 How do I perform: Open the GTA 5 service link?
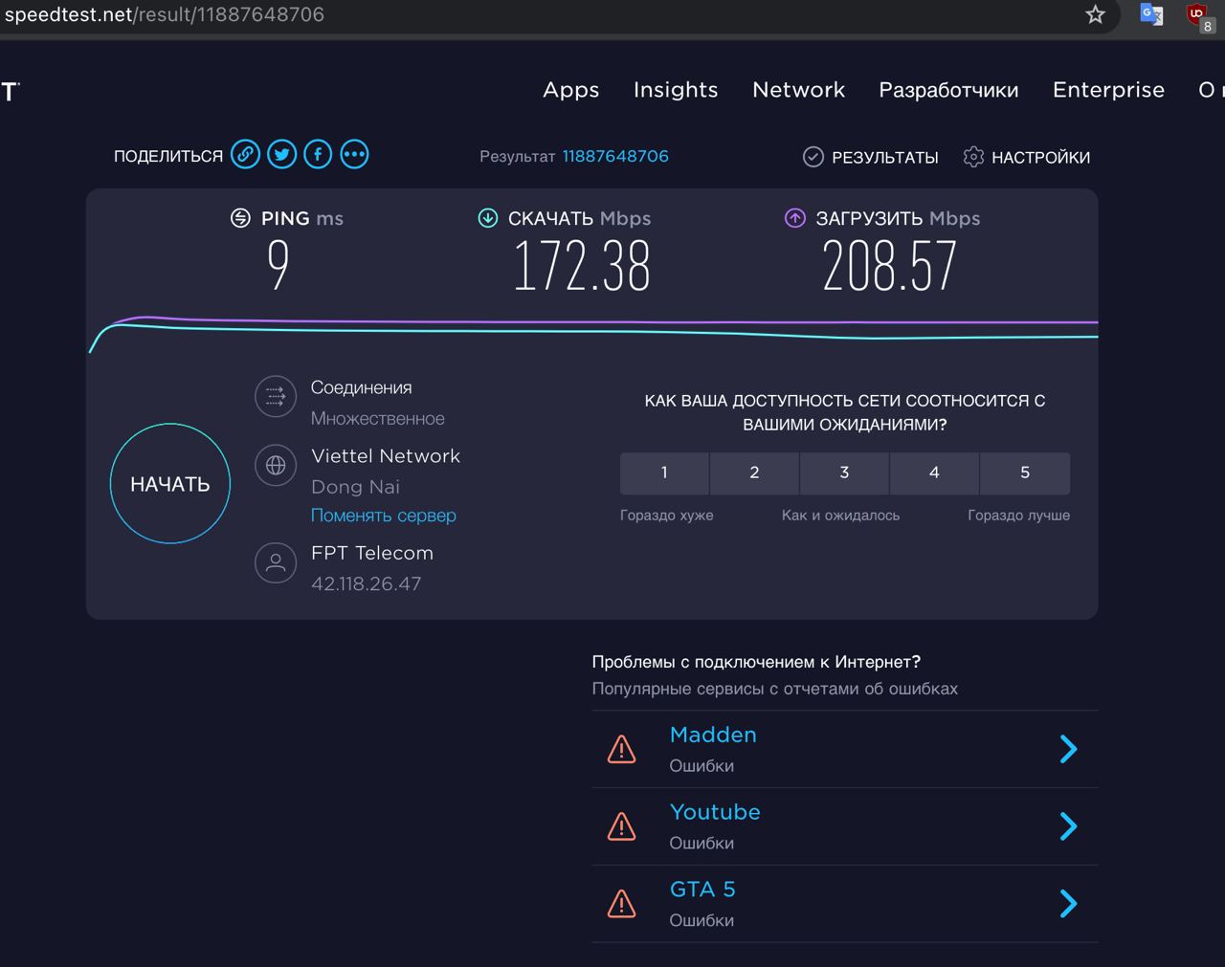click(x=702, y=890)
